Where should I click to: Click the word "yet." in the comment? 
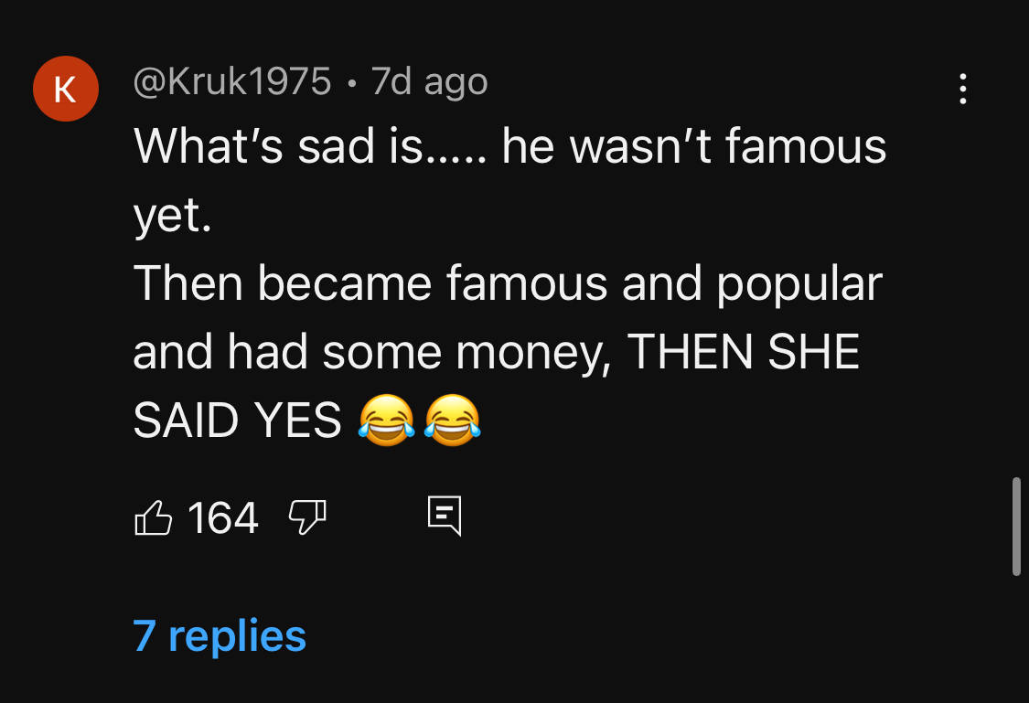click(x=173, y=215)
